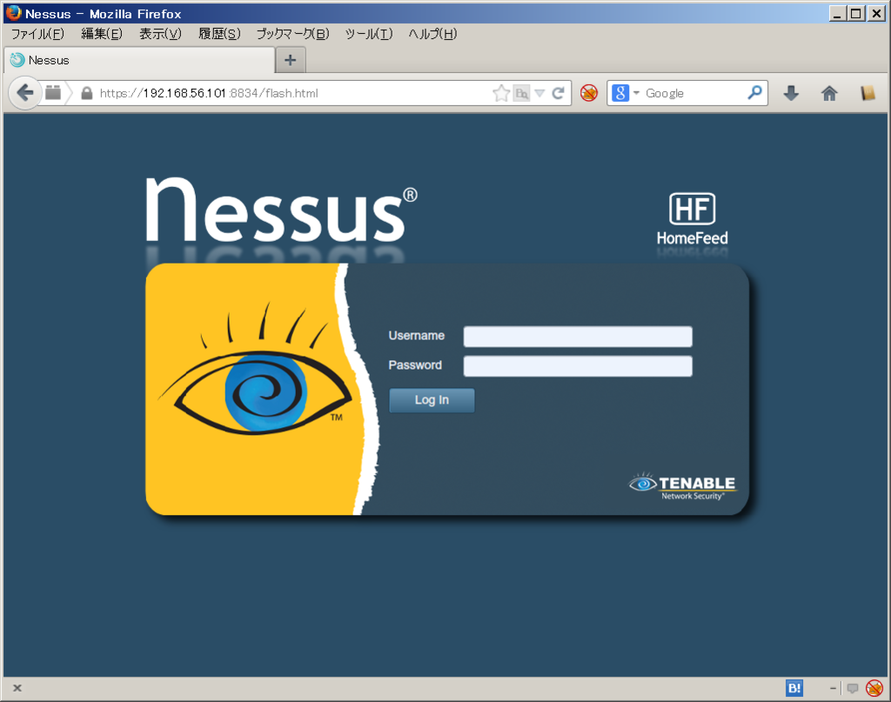Screen dimensions: 891x702
Task: Go to the Home page icon
Action: pos(829,92)
